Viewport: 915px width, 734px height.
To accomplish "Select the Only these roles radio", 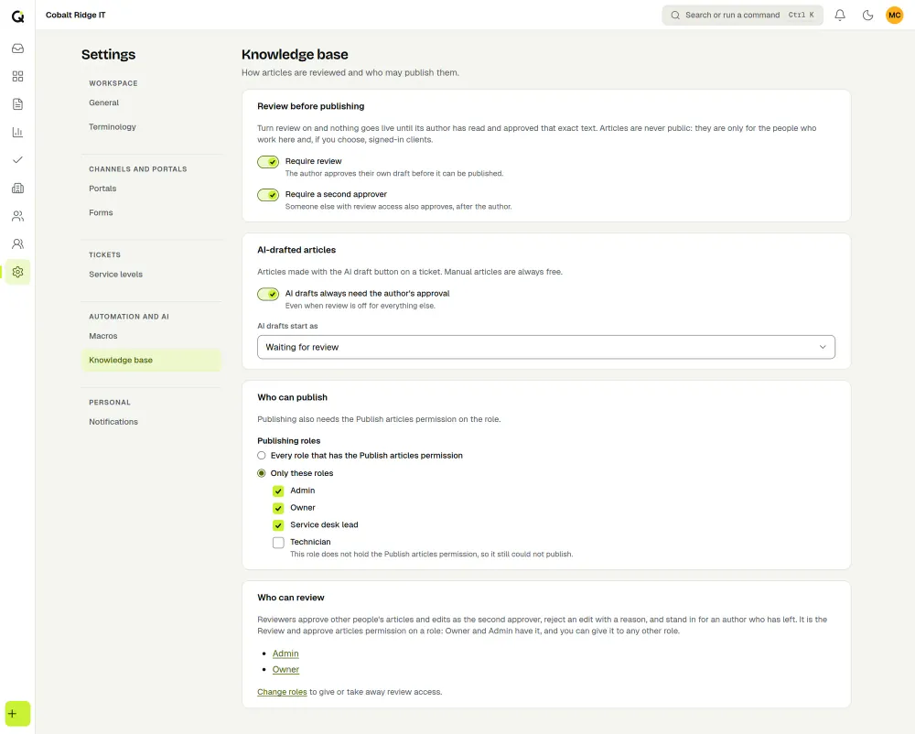I will (262, 473).
